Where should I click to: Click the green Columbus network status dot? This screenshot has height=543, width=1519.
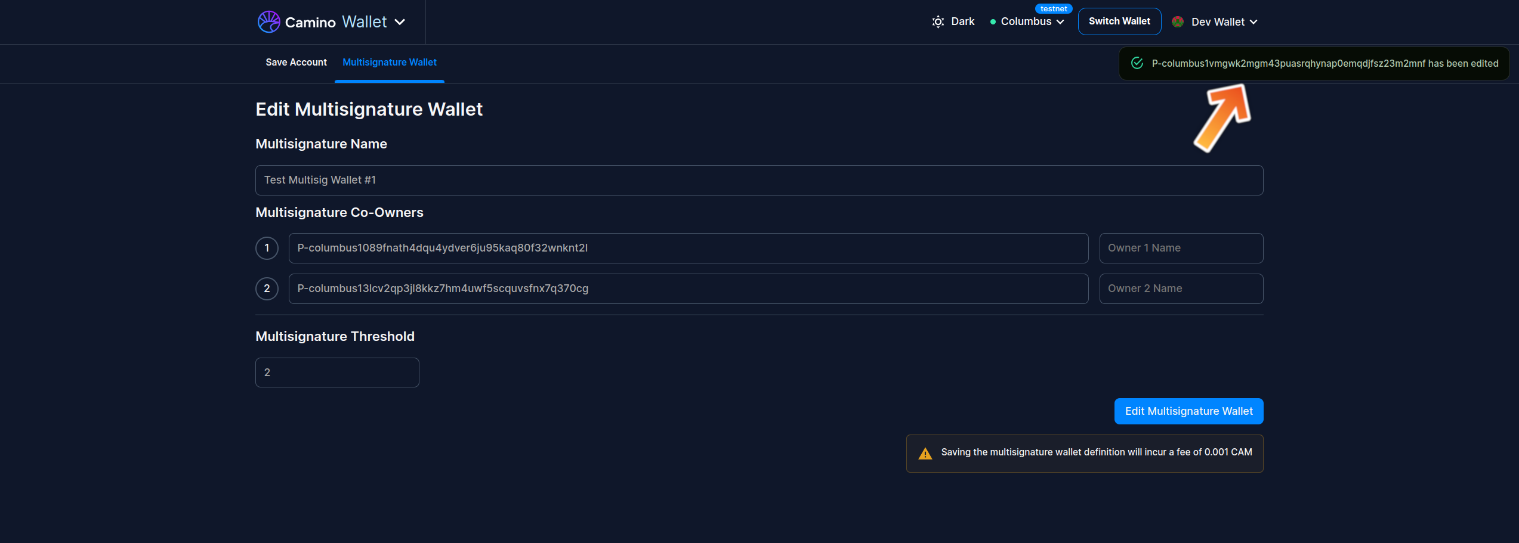tap(993, 22)
